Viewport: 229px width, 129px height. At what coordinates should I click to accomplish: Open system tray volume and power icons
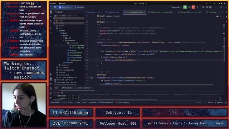tap(222, 4)
